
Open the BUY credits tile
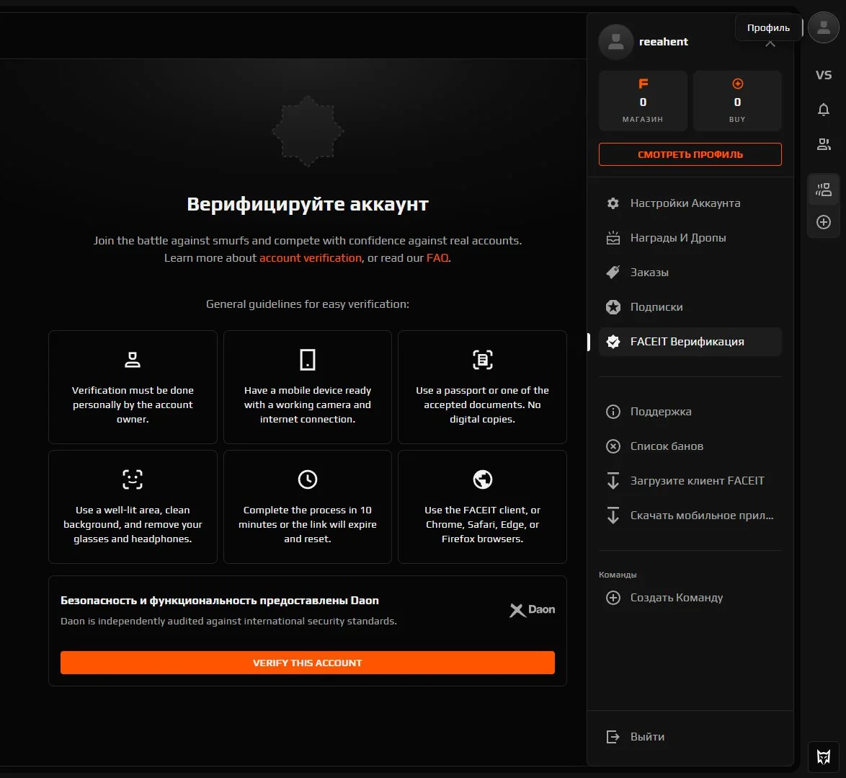click(737, 101)
